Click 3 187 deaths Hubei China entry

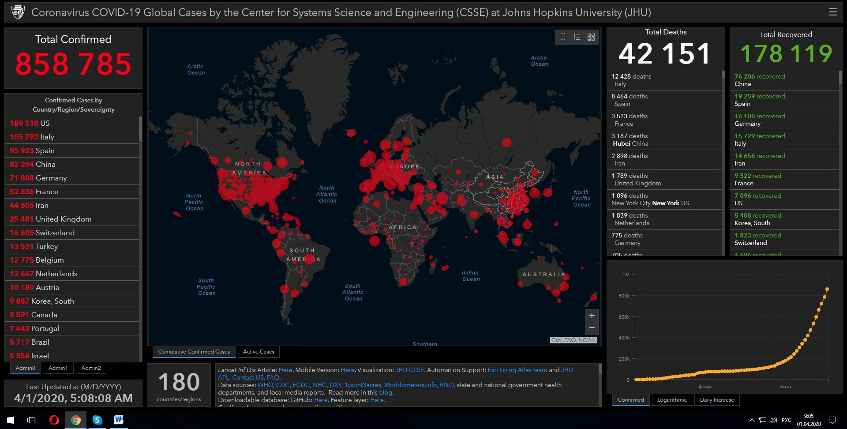coord(664,139)
